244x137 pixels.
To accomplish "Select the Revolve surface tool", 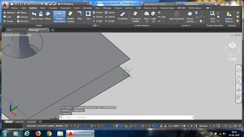I will (22, 21).
